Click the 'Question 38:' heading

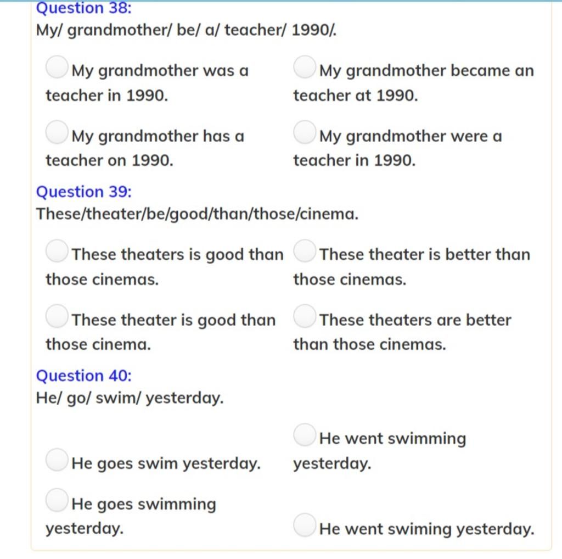[84, 8]
